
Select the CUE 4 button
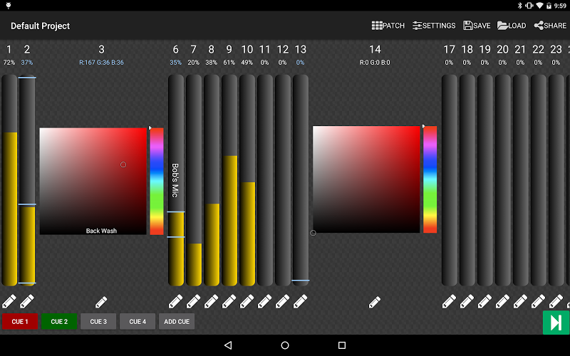(x=138, y=322)
